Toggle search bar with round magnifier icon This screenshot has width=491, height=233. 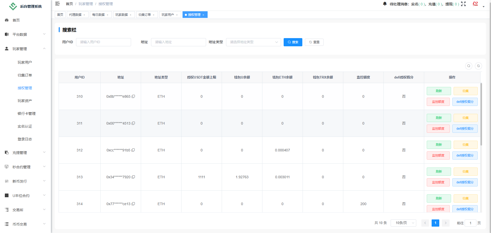469,66
